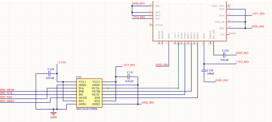Click the LVDS_EN pin 30 label
Image resolution: width=272 pixels, height=122 pixels.
[x=219, y=22]
